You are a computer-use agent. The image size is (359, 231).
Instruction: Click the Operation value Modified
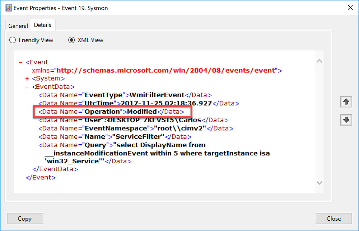click(142, 111)
